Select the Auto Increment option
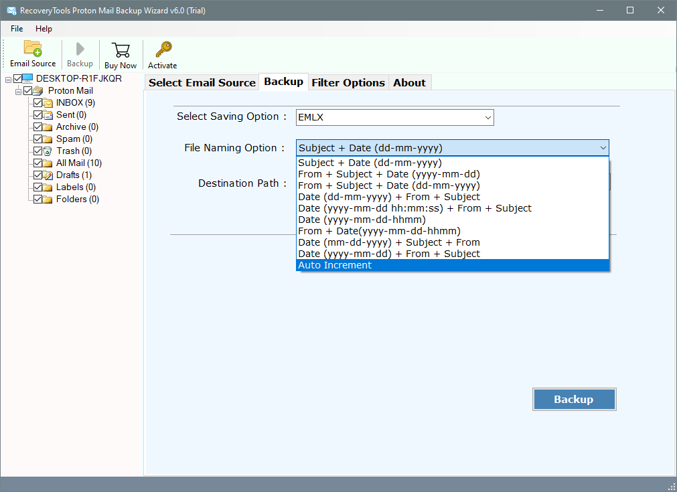677x492 pixels. pyautogui.click(x=453, y=265)
